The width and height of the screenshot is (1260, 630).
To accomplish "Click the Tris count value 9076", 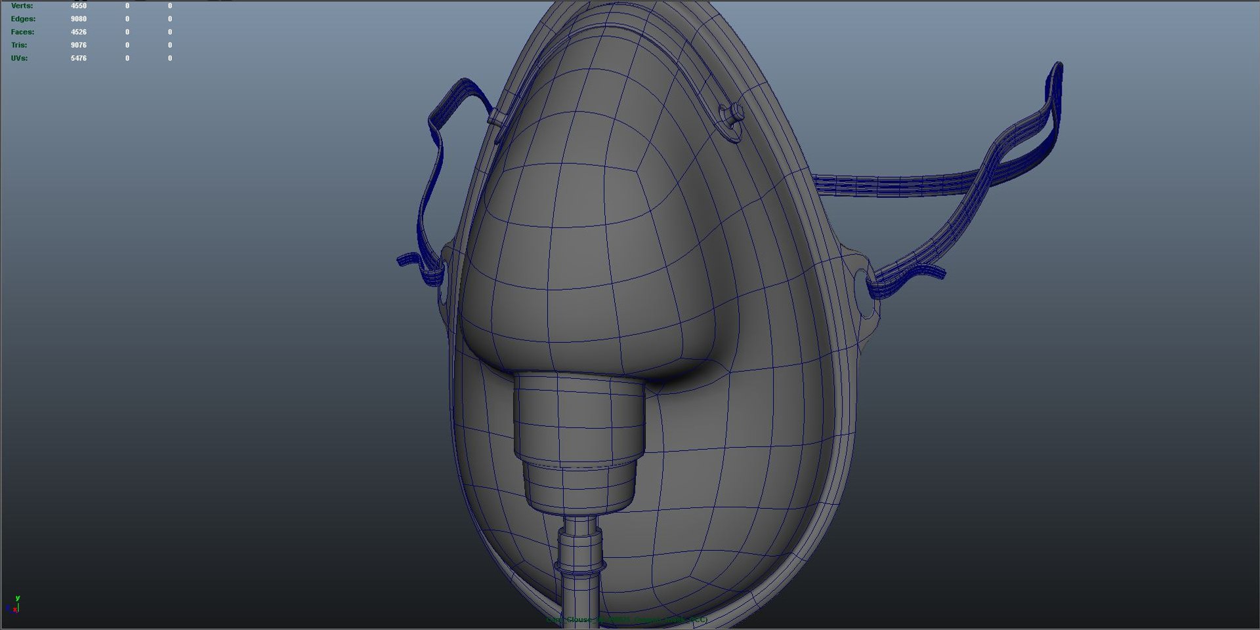I will pos(79,45).
